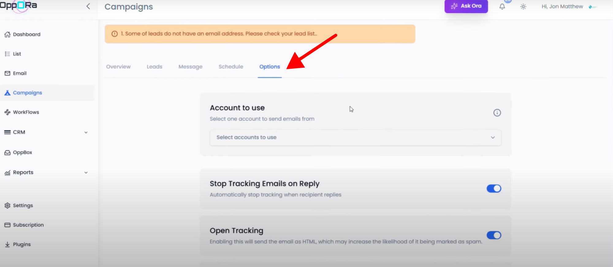
Task: Open Dashboard from the sidebar home icon
Action: point(7,34)
